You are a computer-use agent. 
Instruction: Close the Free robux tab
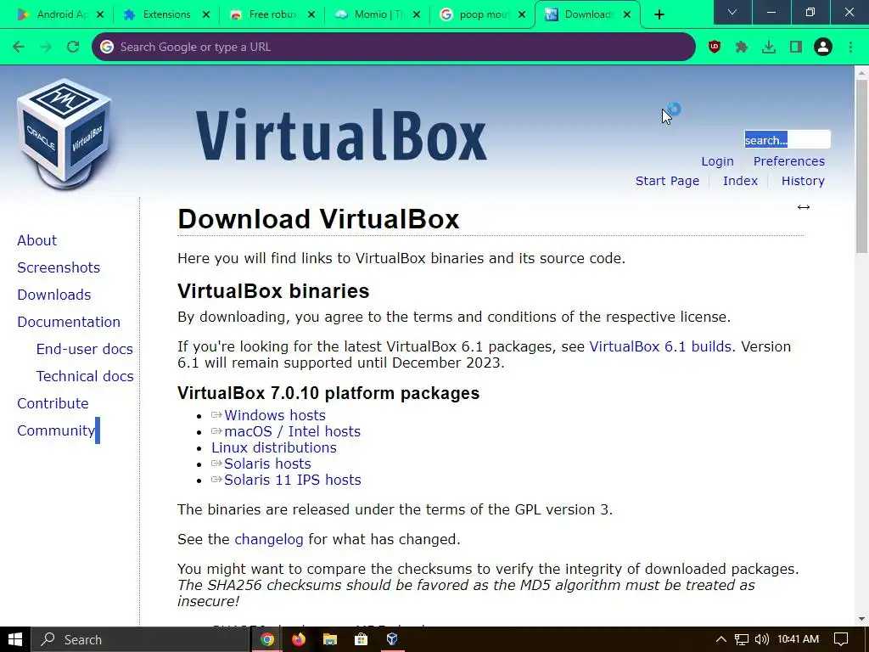(x=311, y=15)
